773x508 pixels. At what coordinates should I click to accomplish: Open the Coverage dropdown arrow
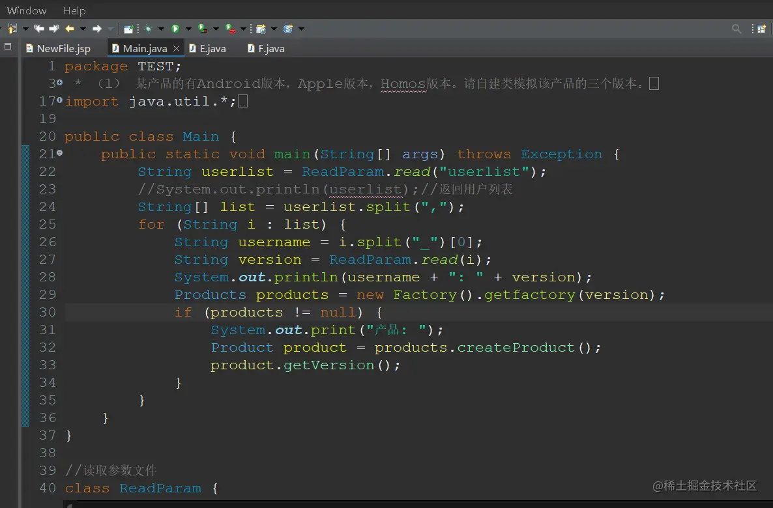tap(216, 29)
